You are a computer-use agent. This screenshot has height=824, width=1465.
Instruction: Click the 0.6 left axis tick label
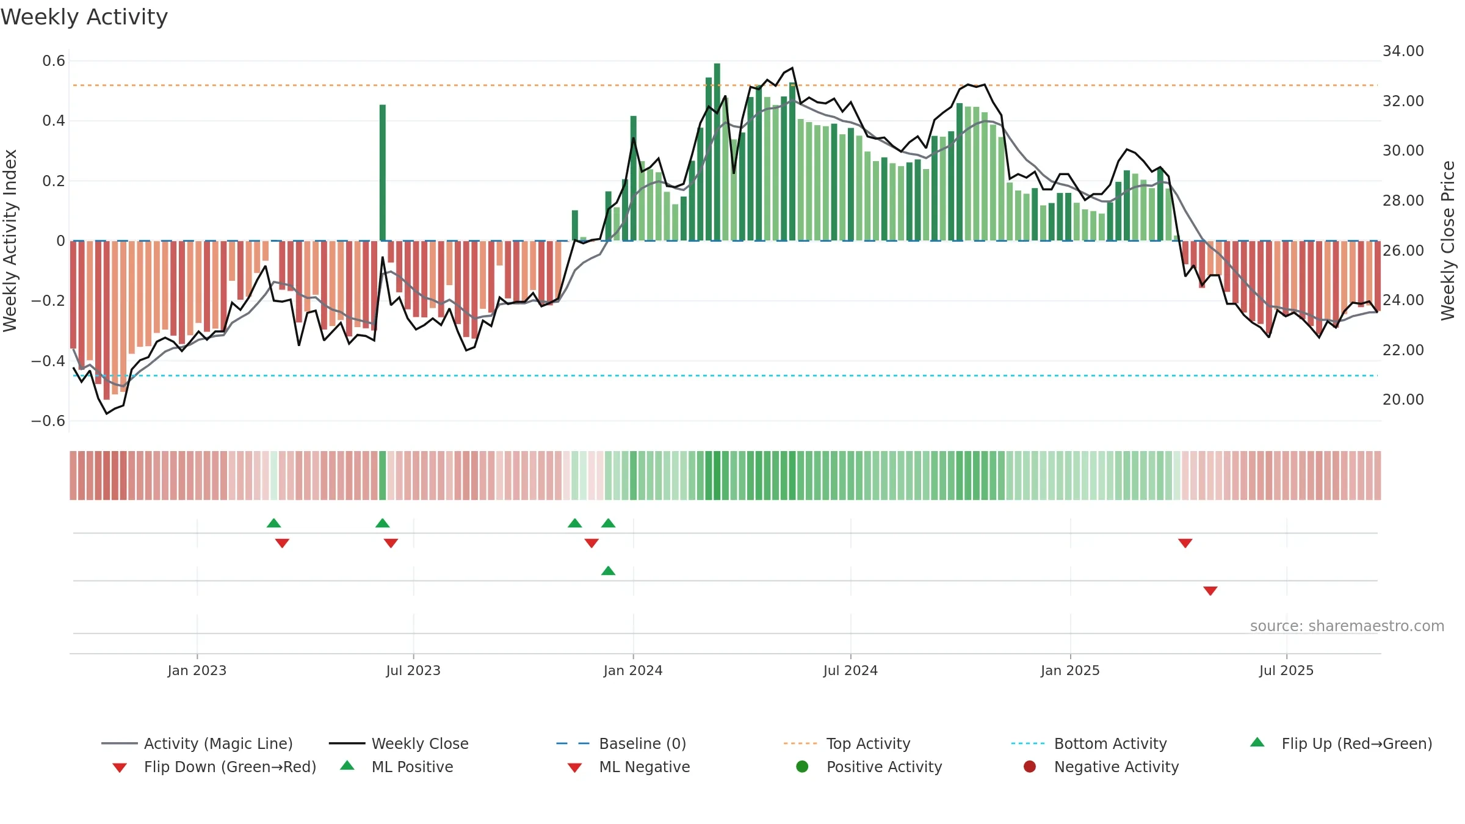coord(54,61)
